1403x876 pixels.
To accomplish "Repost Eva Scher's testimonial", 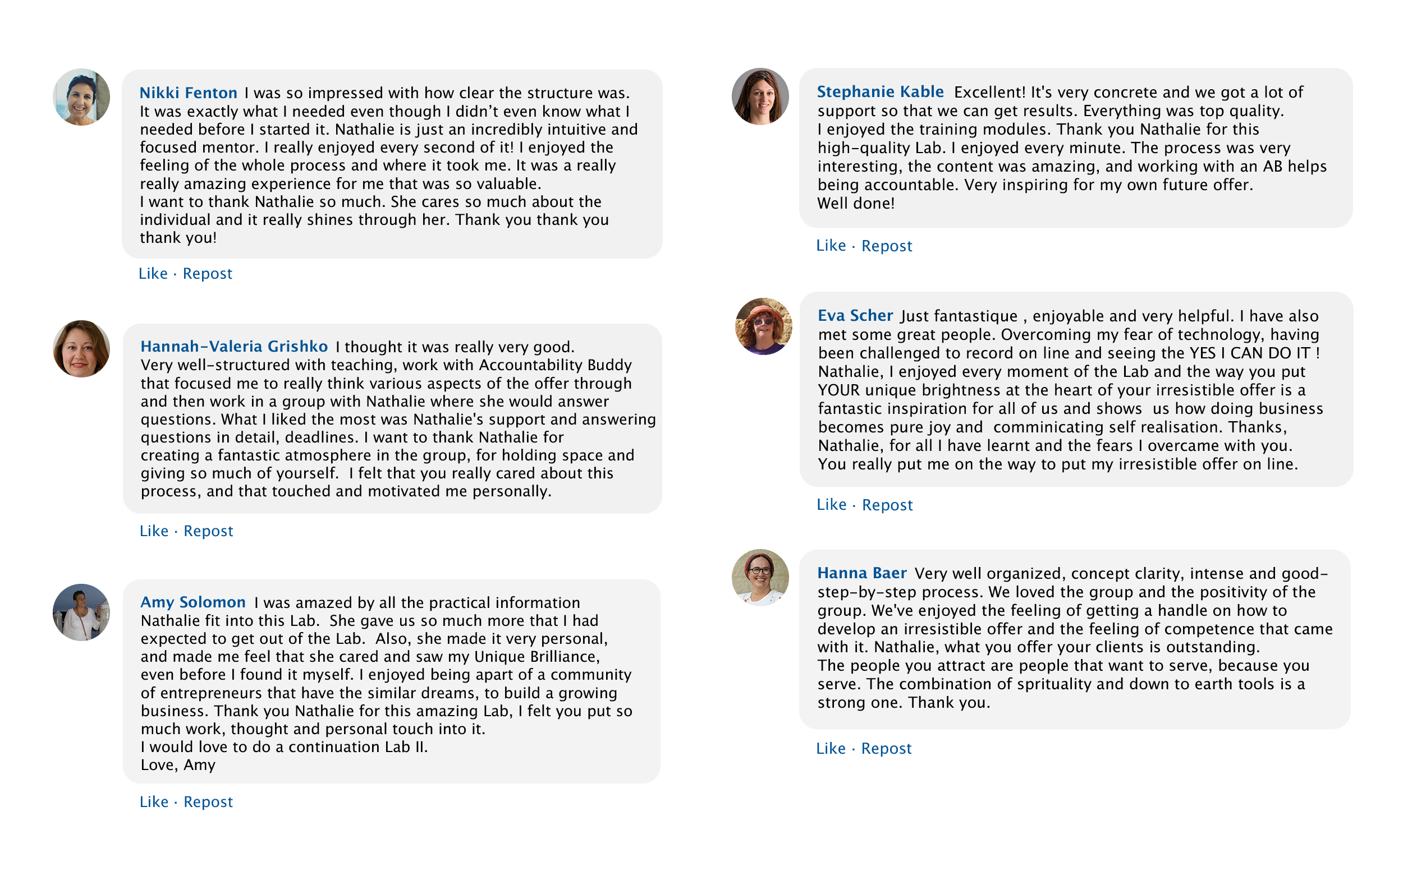I will click(x=887, y=505).
